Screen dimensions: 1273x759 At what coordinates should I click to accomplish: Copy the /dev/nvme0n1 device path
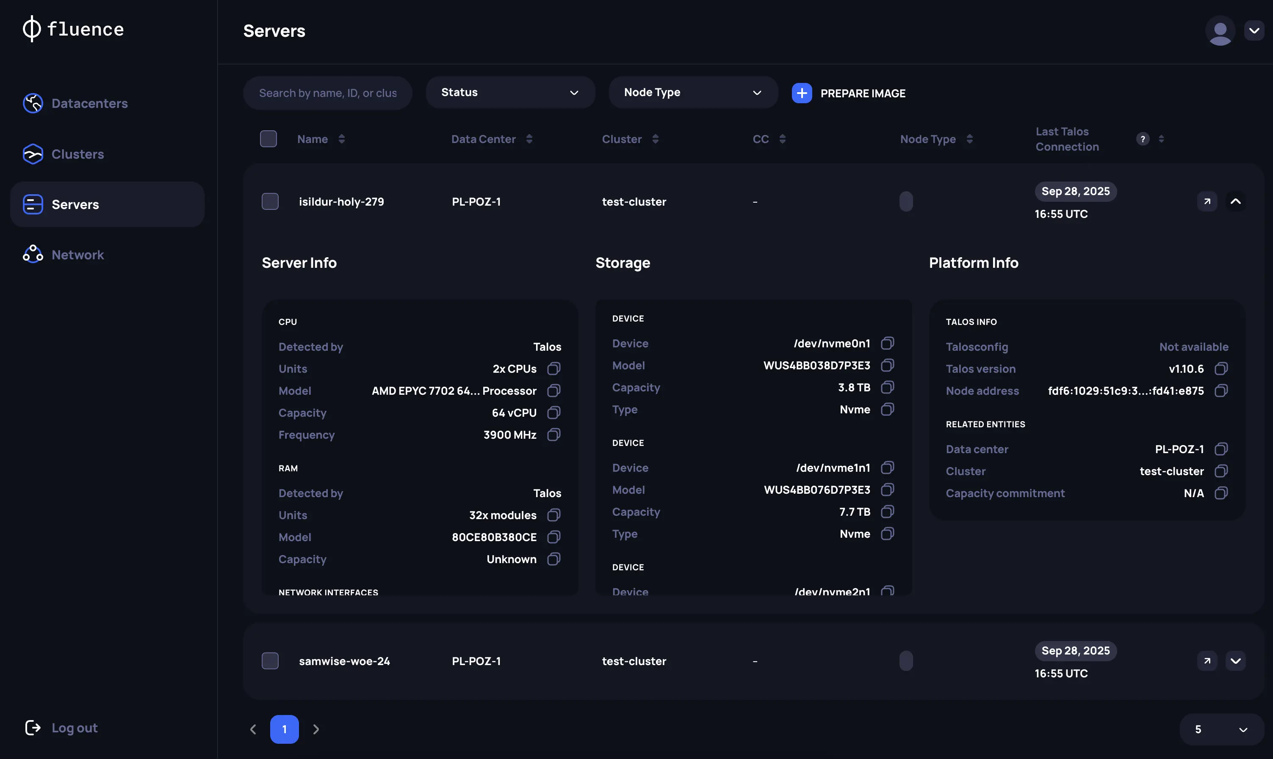pos(887,343)
